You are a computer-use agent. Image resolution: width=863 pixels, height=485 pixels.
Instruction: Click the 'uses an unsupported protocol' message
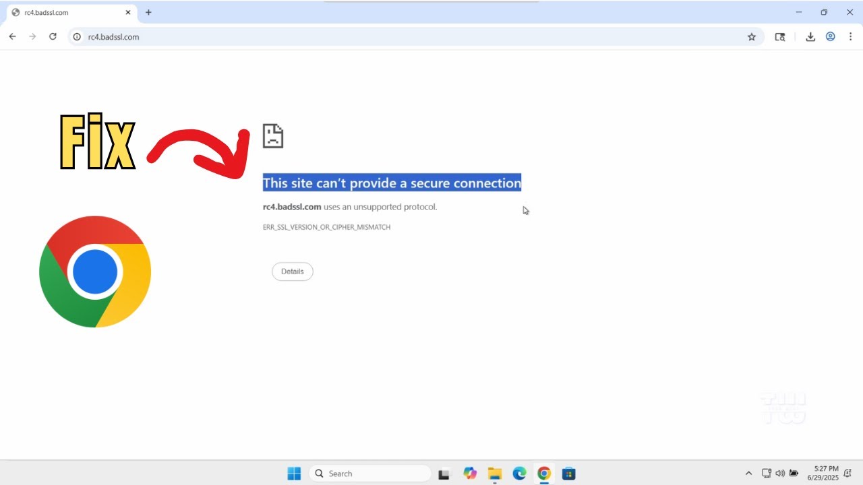click(380, 207)
